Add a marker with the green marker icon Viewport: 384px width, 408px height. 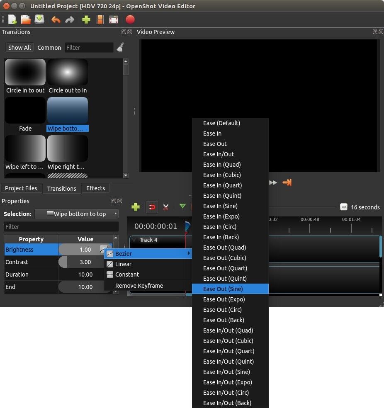coord(182,206)
